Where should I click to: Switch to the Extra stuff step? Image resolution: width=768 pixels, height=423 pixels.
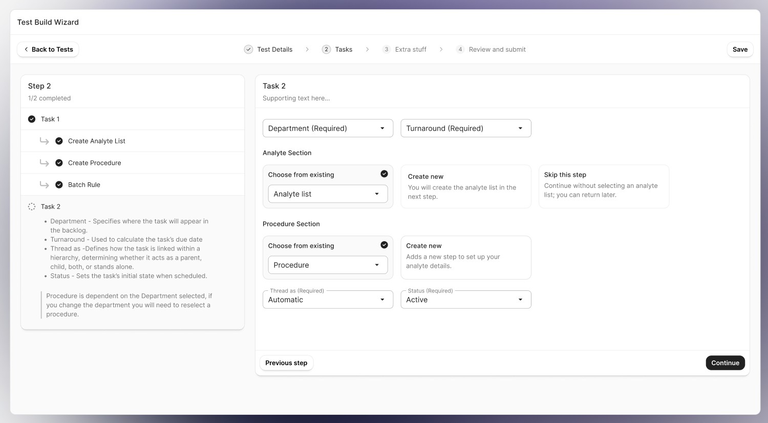tap(410, 50)
